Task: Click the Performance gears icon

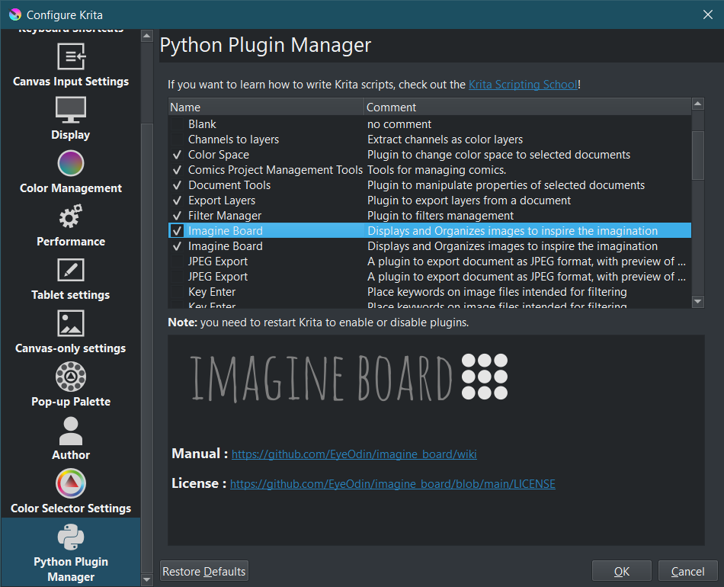Action: point(71,217)
